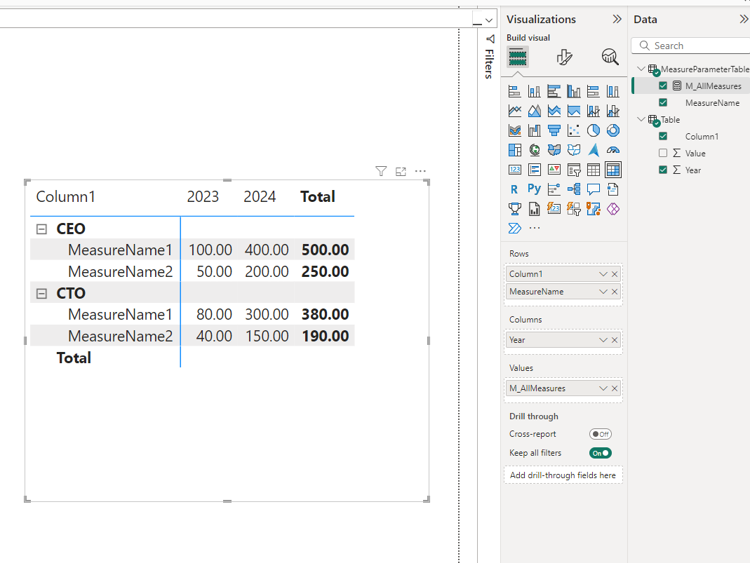Expand the collapsed Filters pane

pyautogui.click(x=489, y=57)
